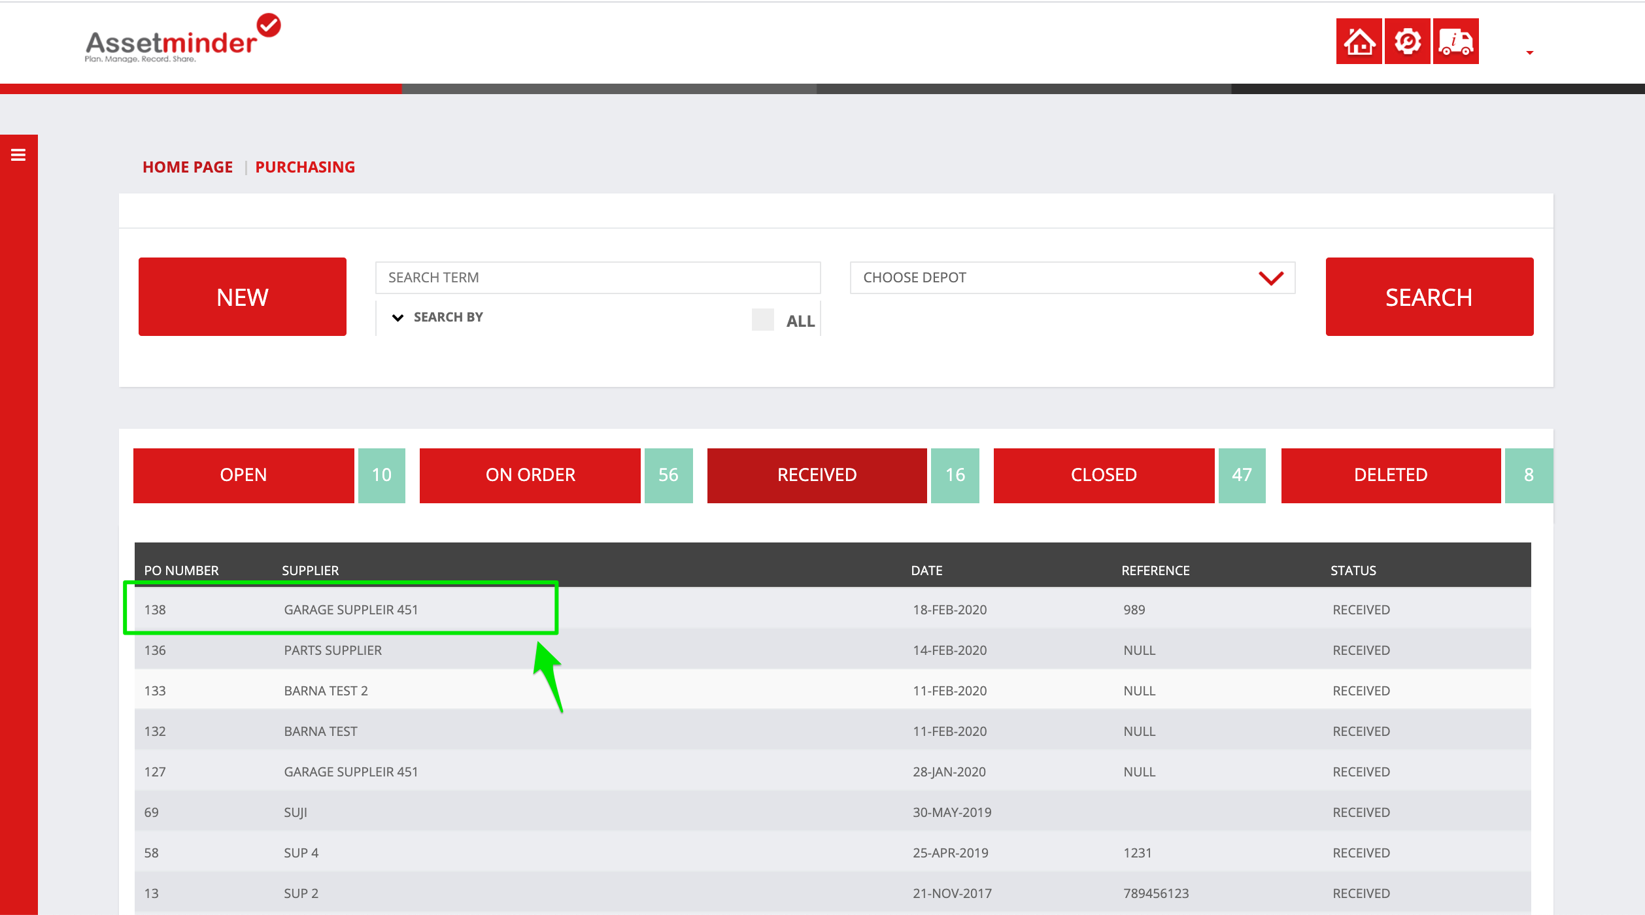Go to HOME PAGE breadcrumb link
This screenshot has width=1645, height=915.
188,167
